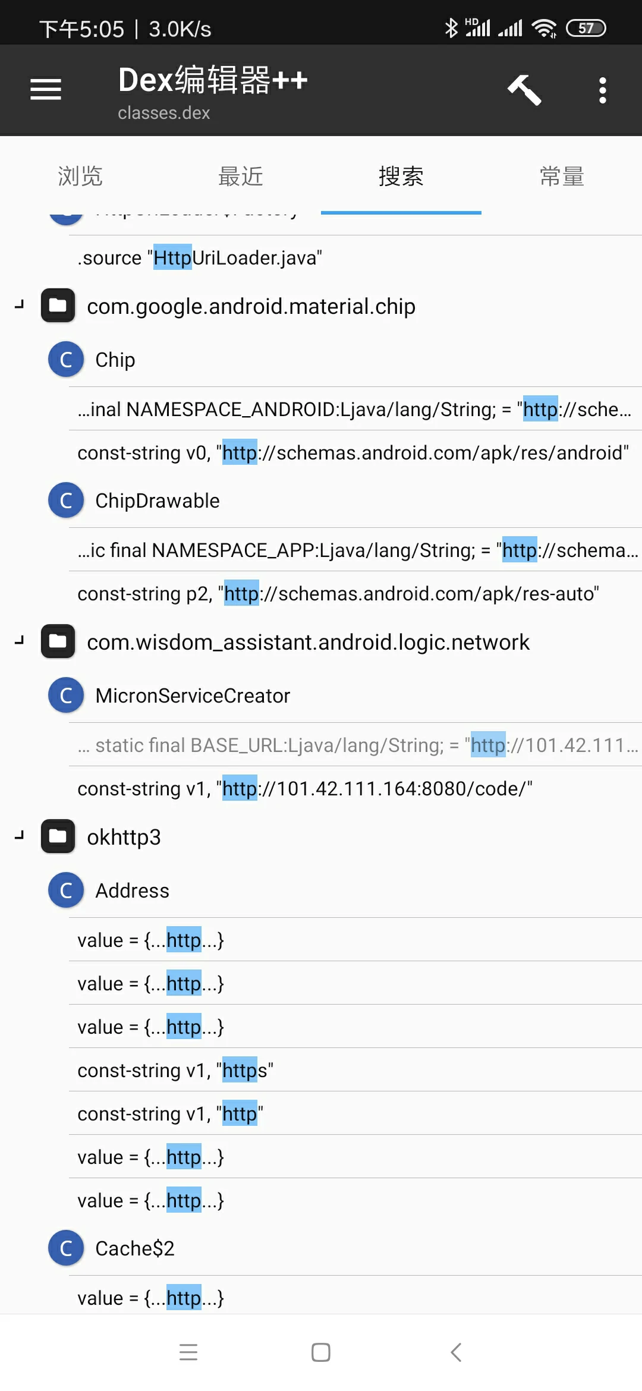
Task: Collapse the okhttp3 package group
Action: pos(20,836)
